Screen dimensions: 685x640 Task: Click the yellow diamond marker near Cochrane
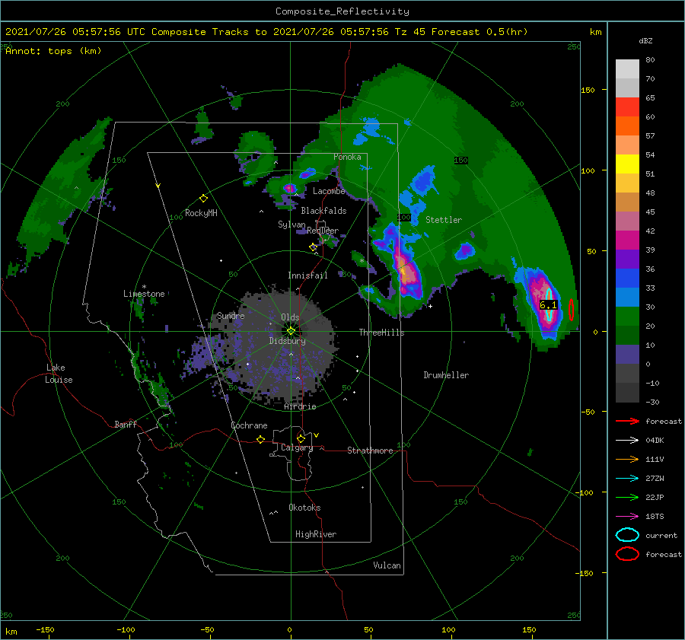coord(260,440)
